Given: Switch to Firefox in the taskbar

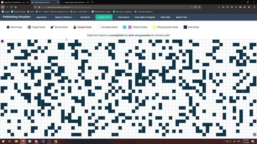Looking at the screenshot, I should click(23, 141).
